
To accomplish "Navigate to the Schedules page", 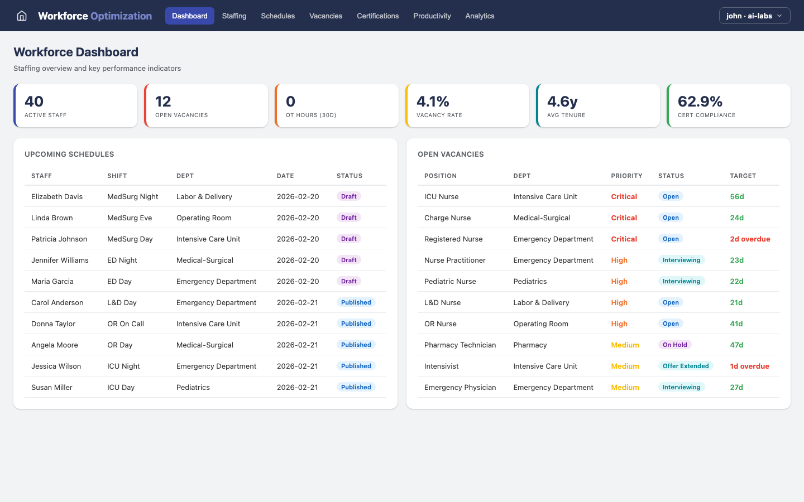I will tap(277, 16).
